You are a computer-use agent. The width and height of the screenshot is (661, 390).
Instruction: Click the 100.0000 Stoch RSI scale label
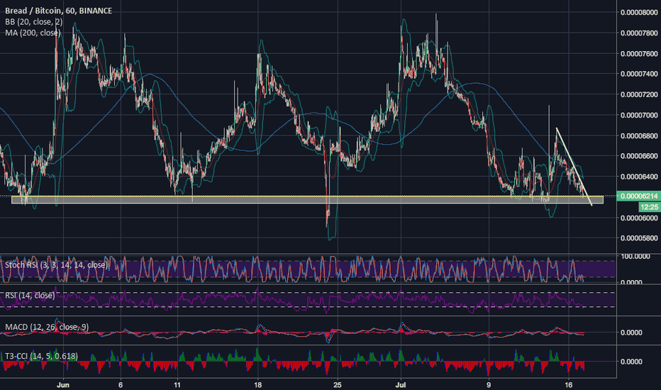[635, 256]
